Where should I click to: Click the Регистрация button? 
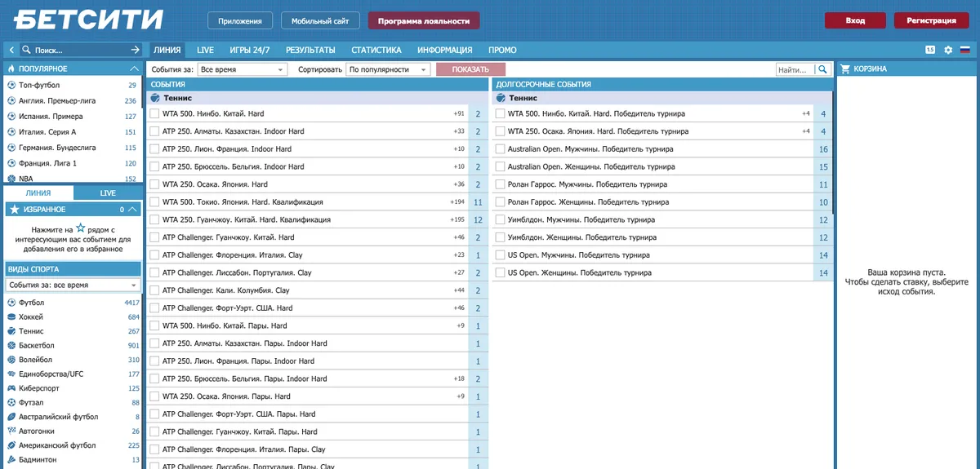(931, 21)
